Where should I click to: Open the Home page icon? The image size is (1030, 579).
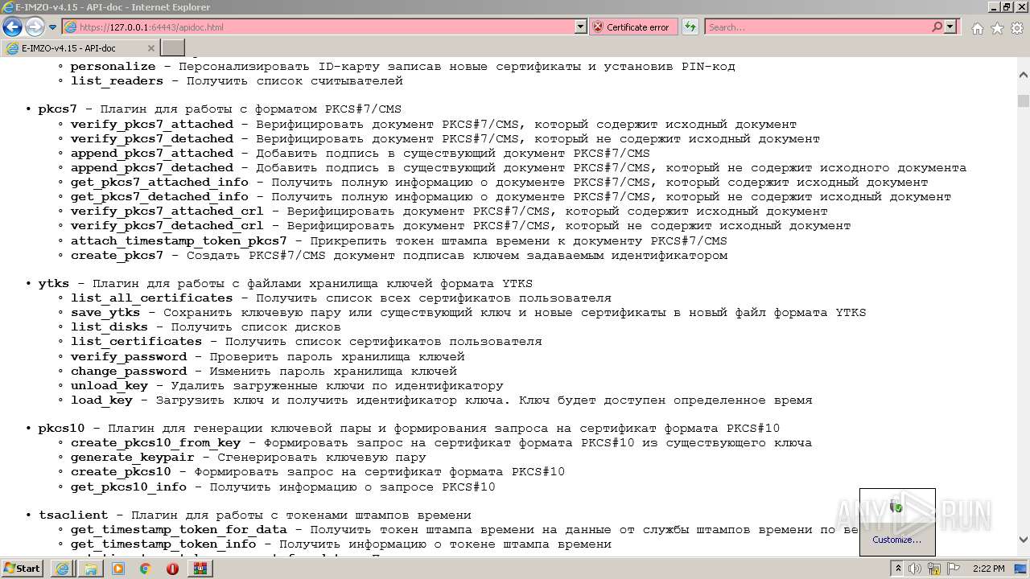(x=977, y=28)
